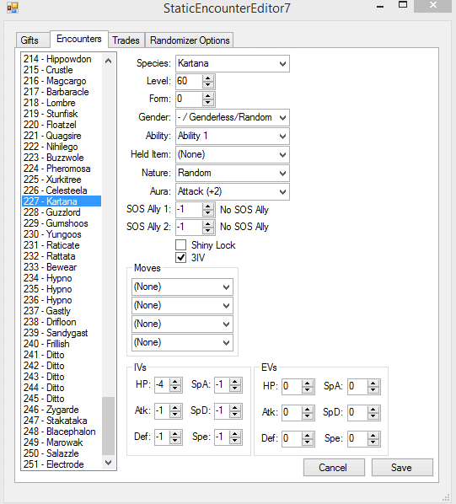Increase SpA IV with up arrow
456x504 pixels.
[x=235, y=382]
